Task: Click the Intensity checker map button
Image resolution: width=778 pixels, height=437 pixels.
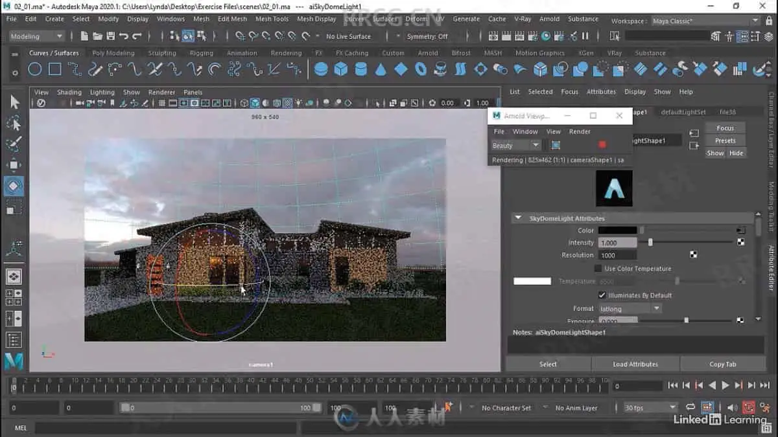Action: 740,242
